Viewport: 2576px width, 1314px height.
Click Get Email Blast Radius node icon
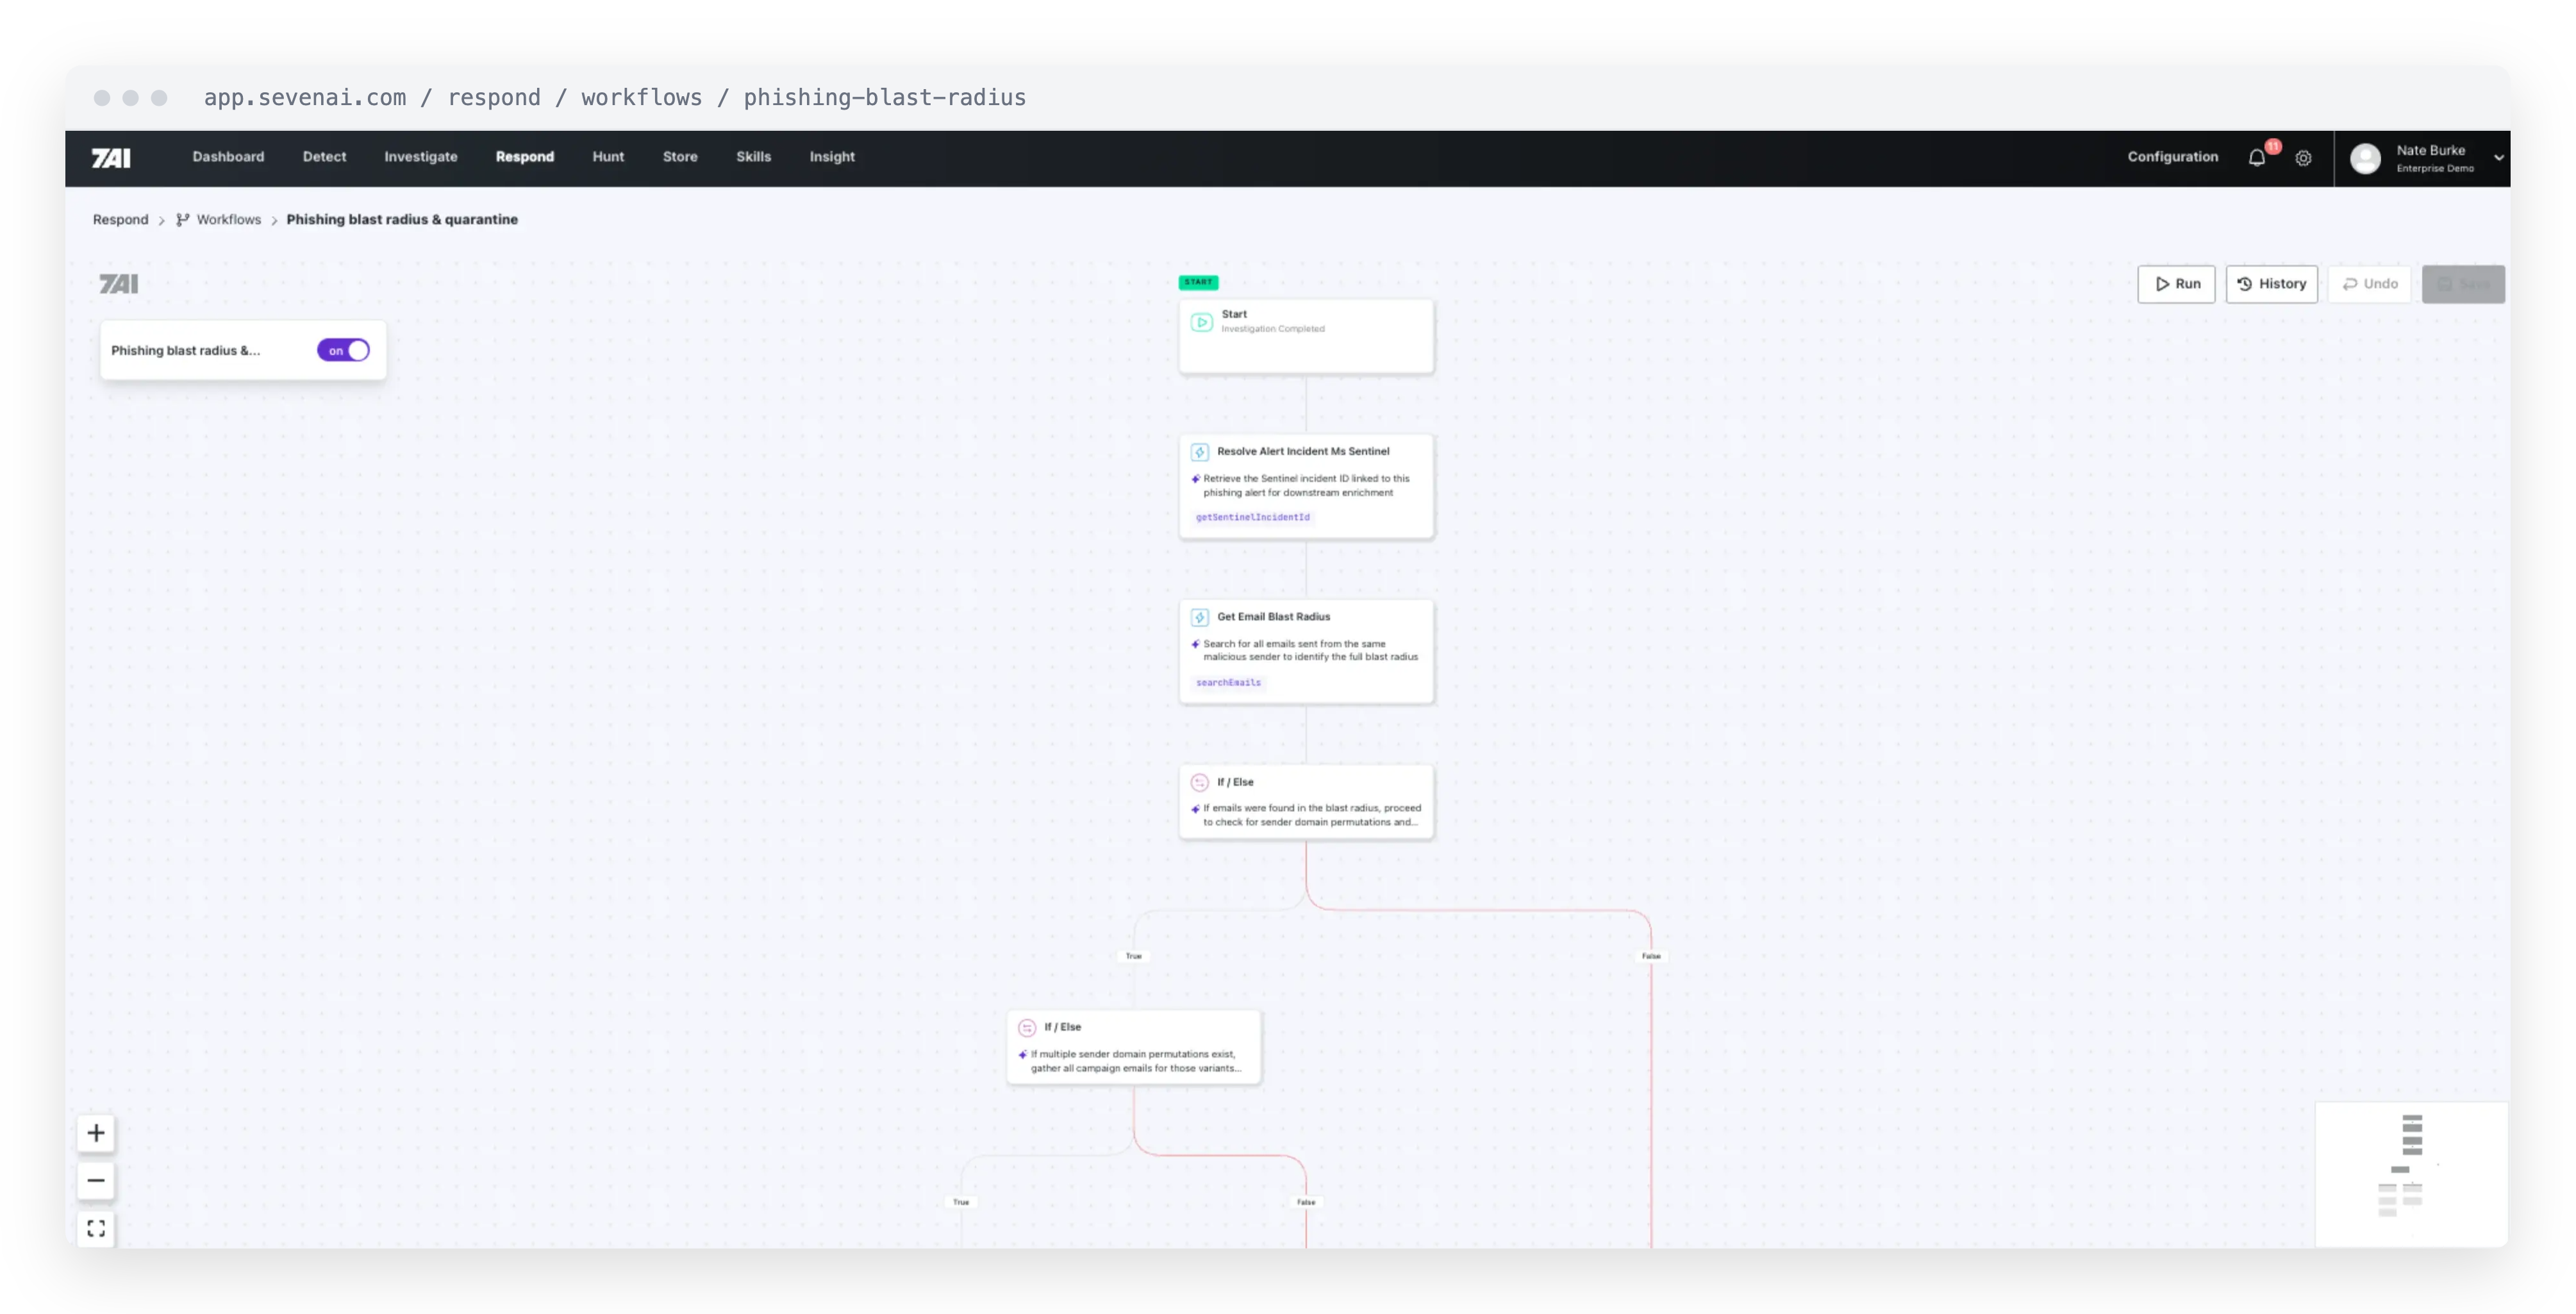pos(1199,617)
